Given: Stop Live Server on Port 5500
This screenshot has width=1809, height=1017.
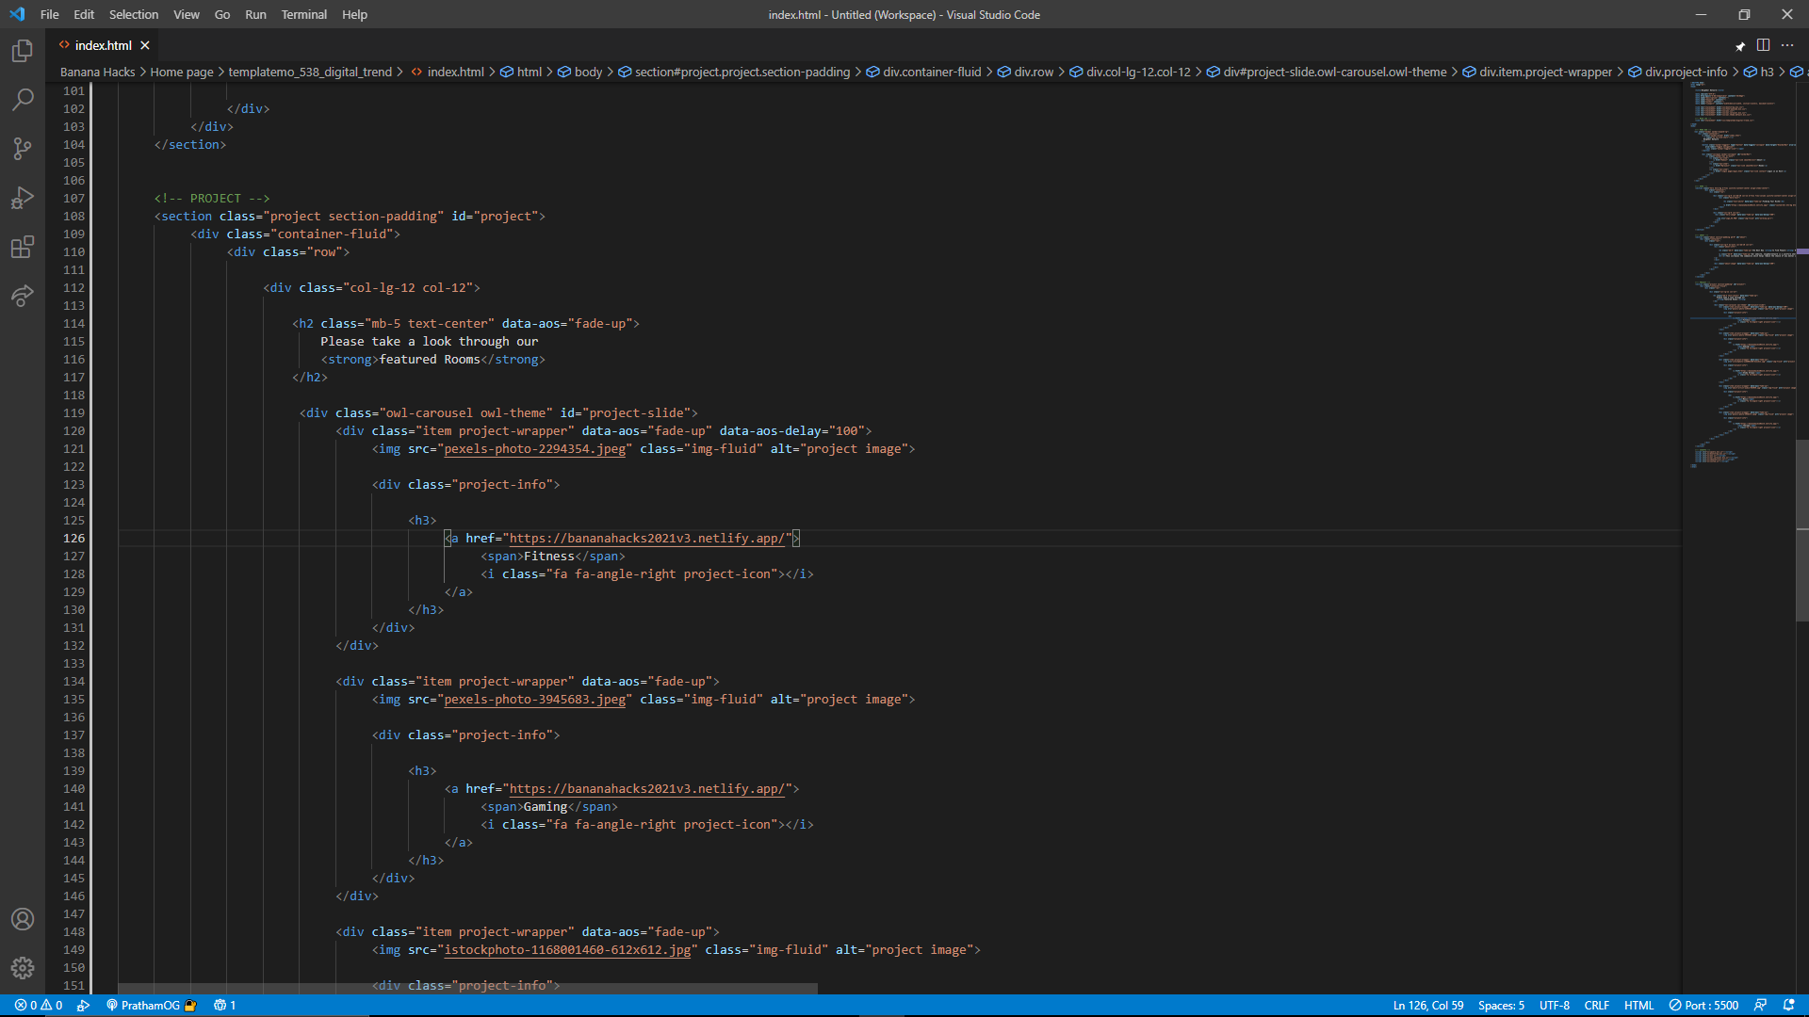Looking at the screenshot, I should tap(1703, 1005).
